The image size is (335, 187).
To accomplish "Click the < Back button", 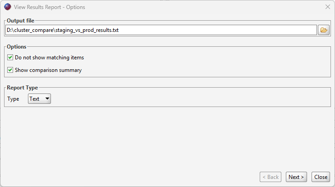I will 271,177.
